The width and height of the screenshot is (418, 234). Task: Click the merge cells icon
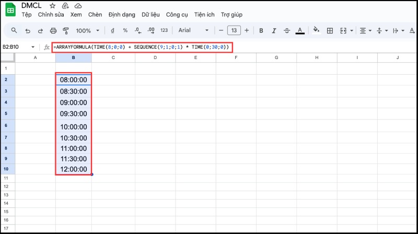pos(343,31)
